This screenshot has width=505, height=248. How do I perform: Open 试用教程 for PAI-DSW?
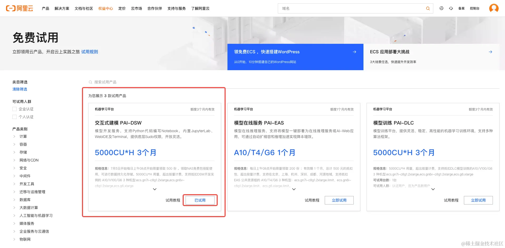pyautogui.click(x=173, y=200)
